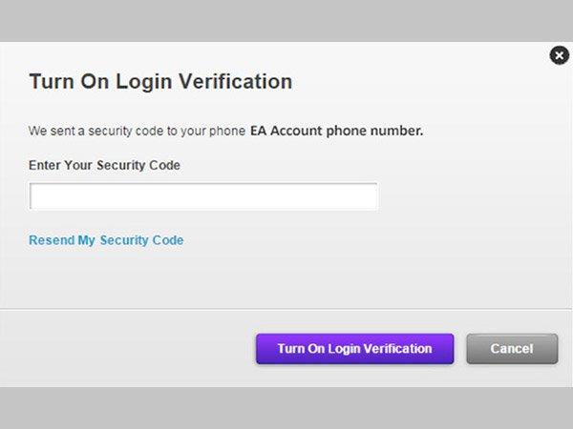Click the 'We sent a security code' sentence
Viewport: 573px width, 429px height.
tap(137, 131)
